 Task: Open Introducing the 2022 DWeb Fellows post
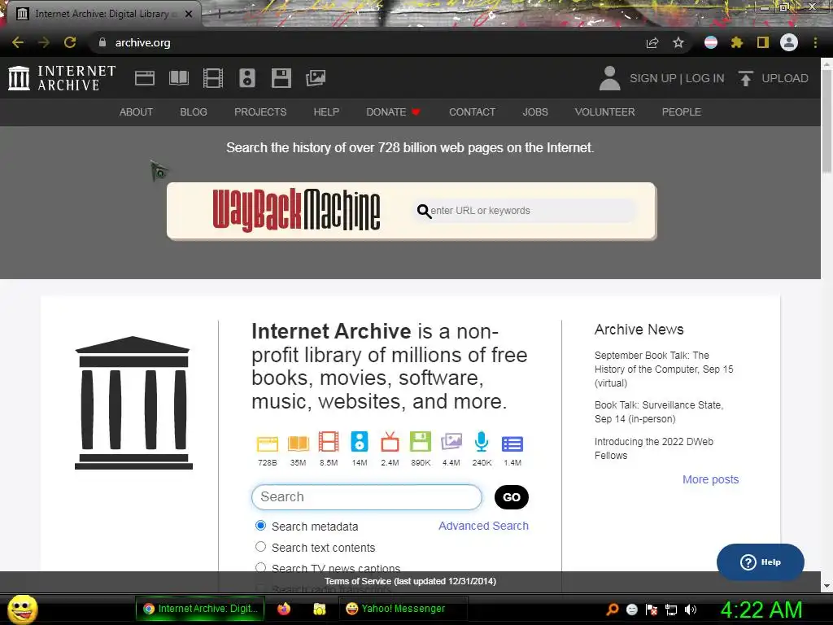coord(653,448)
